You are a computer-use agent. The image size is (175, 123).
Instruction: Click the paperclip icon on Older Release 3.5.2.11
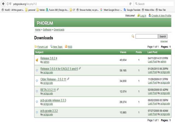pyautogui.click(x=68, y=79)
